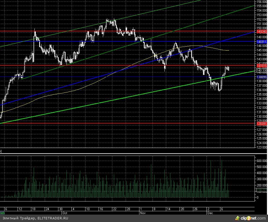Click the 156 000 top price axis label
The width and height of the screenshot is (268, 222).
point(262,1)
